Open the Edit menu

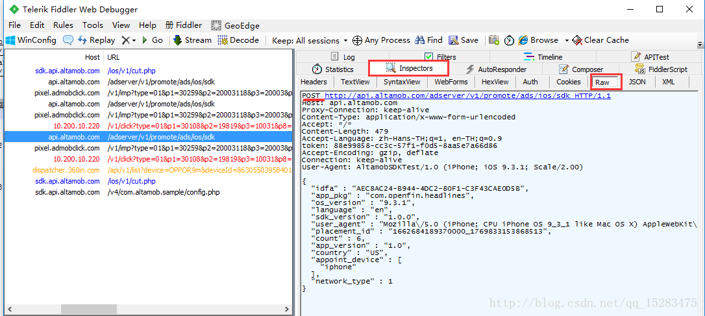tap(37, 25)
